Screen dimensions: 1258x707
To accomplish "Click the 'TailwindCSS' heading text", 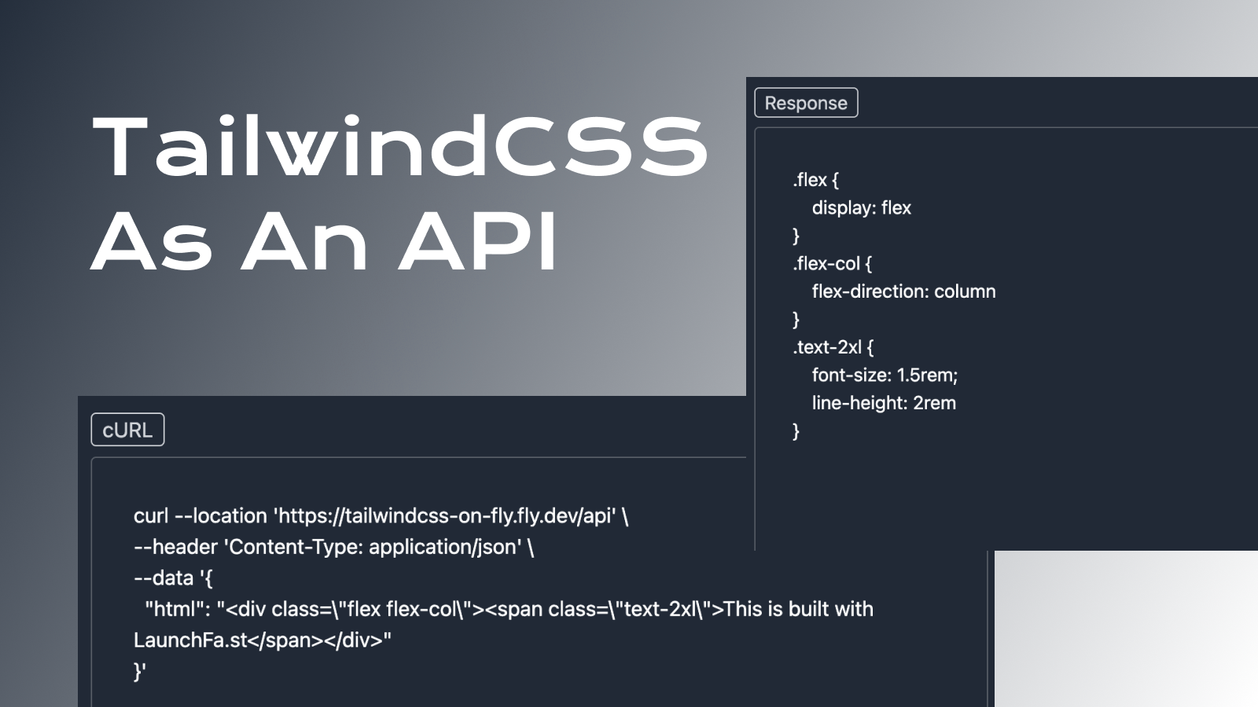I will (x=400, y=147).
